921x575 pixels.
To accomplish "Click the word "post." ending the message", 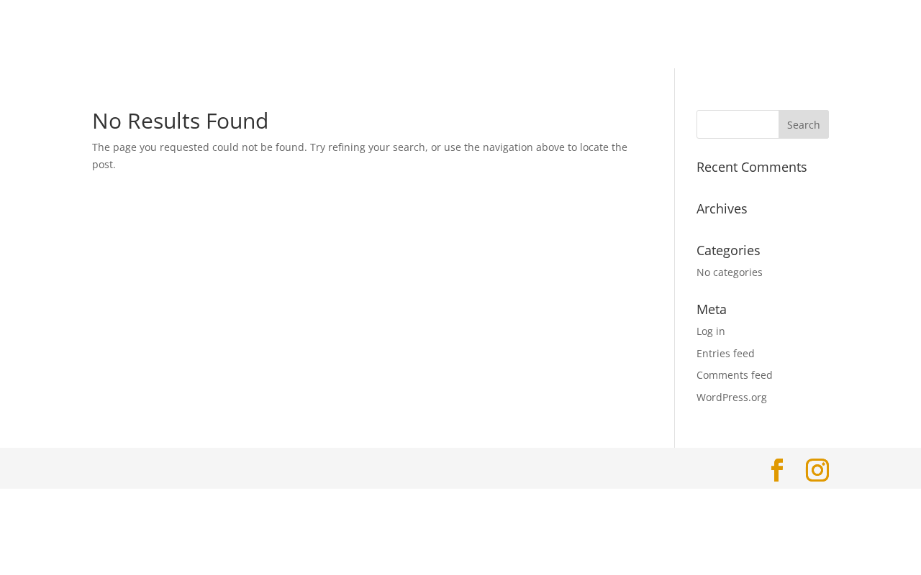I will pos(104,165).
